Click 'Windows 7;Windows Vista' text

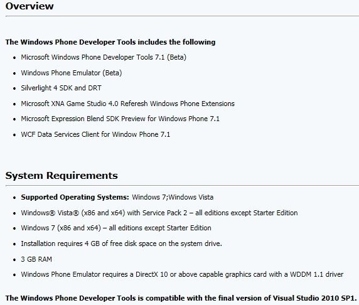coord(173,198)
